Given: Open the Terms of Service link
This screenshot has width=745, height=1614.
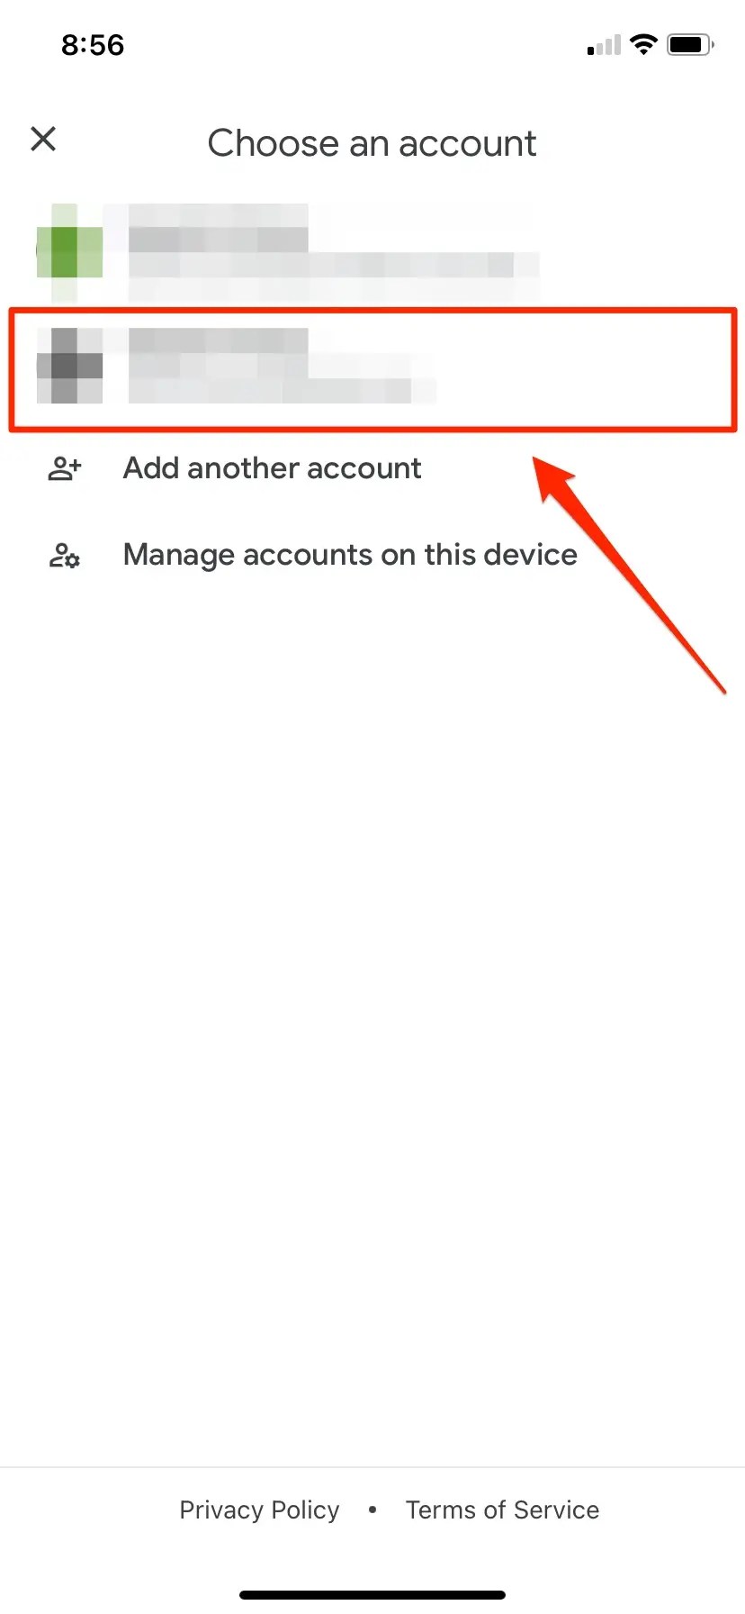Looking at the screenshot, I should [502, 1510].
